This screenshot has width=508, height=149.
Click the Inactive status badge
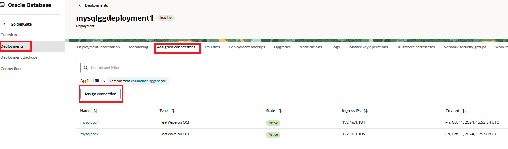tap(166, 18)
